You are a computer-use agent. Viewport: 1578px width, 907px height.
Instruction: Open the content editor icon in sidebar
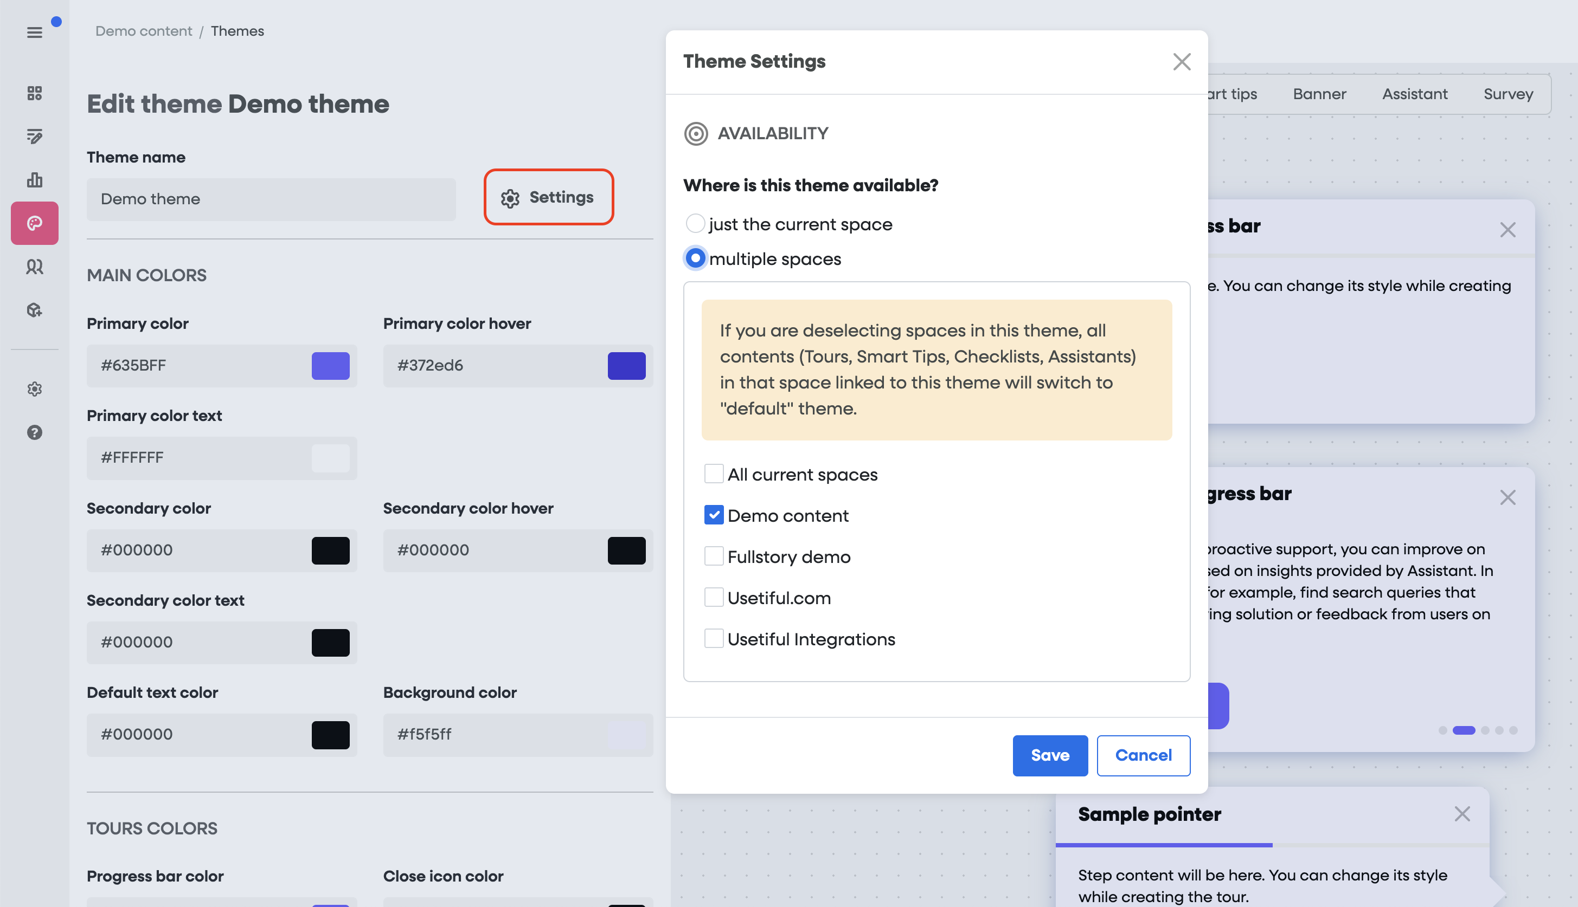point(34,137)
